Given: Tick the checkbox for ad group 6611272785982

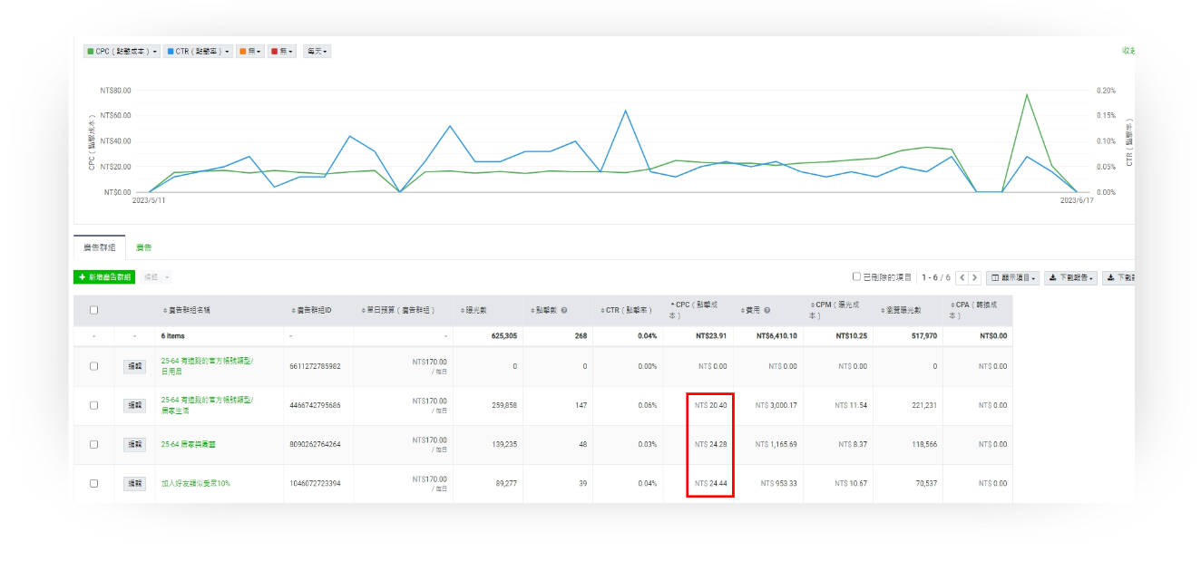Looking at the screenshot, I should click(x=94, y=366).
